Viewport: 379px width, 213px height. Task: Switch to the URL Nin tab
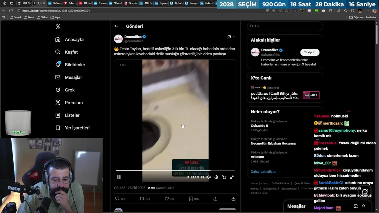24,3
